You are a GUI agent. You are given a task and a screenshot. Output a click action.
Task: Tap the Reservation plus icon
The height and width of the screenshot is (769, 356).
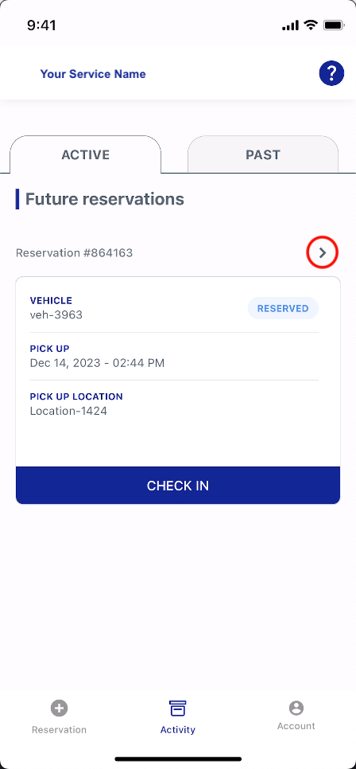tap(60, 708)
